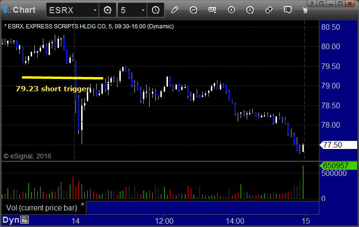Minimize the Chart window
The width and height of the screenshot is (359, 227).
[331, 3]
